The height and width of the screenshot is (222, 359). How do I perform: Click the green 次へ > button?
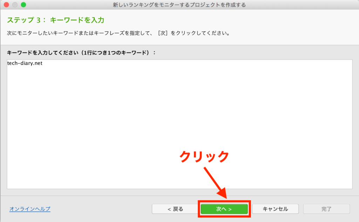click(224, 209)
